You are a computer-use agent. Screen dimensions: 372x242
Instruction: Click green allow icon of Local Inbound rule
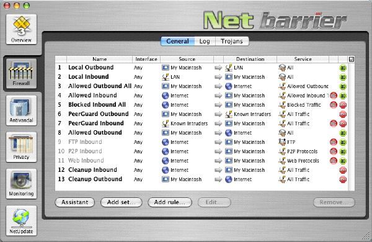[343, 77]
